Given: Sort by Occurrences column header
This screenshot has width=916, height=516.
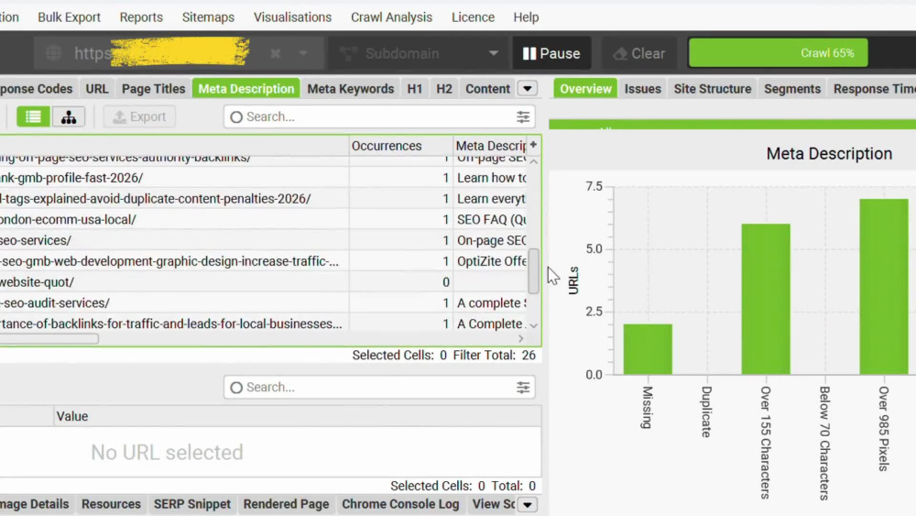Looking at the screenshot, I should pyautogui.click(x=401, y=146).
